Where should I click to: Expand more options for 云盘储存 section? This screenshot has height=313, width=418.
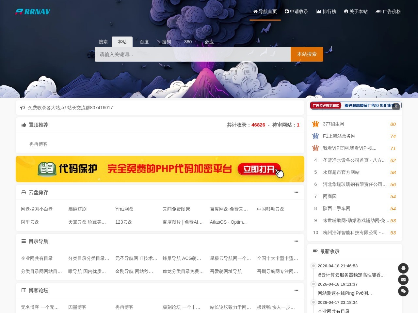click(296, 192)
